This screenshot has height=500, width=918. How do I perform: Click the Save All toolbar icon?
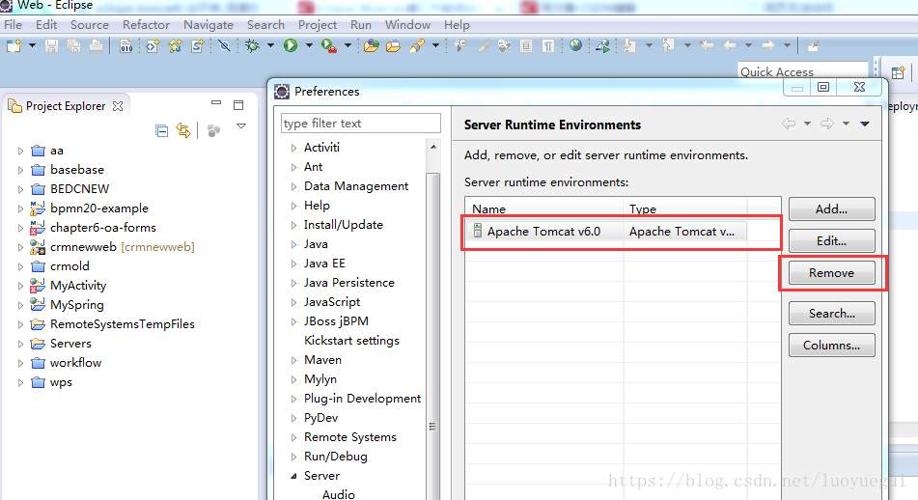tap(73, 45)
